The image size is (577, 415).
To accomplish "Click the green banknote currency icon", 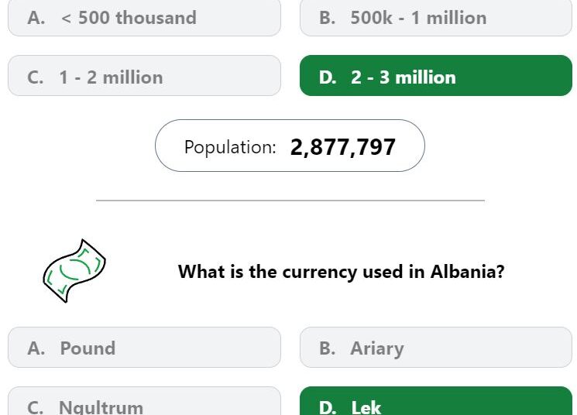I will [x=74, y=271].
